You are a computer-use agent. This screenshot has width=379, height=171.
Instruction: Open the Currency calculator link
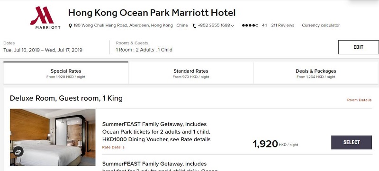(x=321, y=26)
